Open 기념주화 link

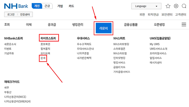point(9,53)
